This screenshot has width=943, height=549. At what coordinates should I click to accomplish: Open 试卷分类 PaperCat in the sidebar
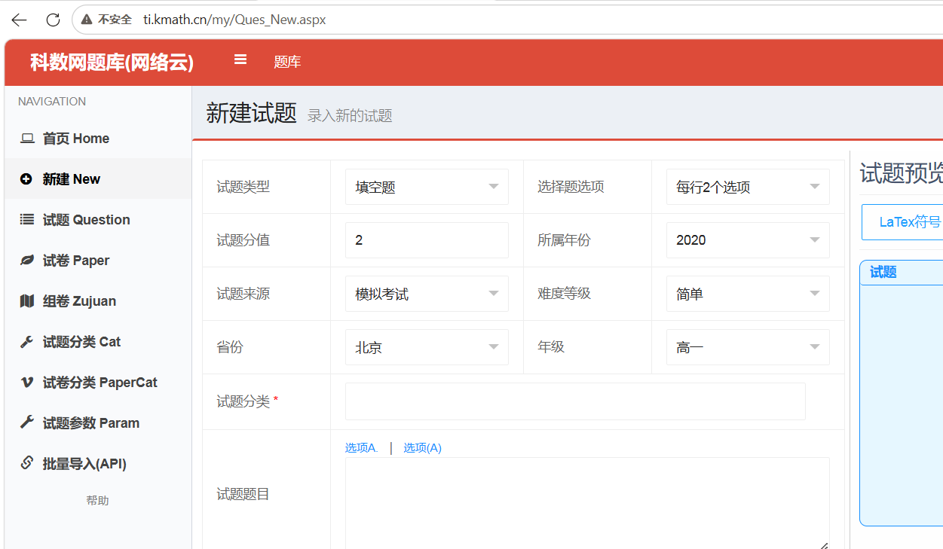point(98,383)
